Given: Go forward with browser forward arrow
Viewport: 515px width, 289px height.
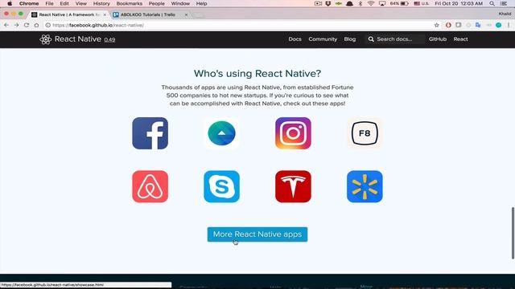Looking at the screenshot, I should pos(16,25).
